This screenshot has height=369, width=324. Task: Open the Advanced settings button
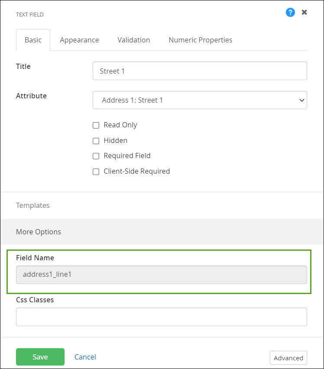[x=288, y=358]
